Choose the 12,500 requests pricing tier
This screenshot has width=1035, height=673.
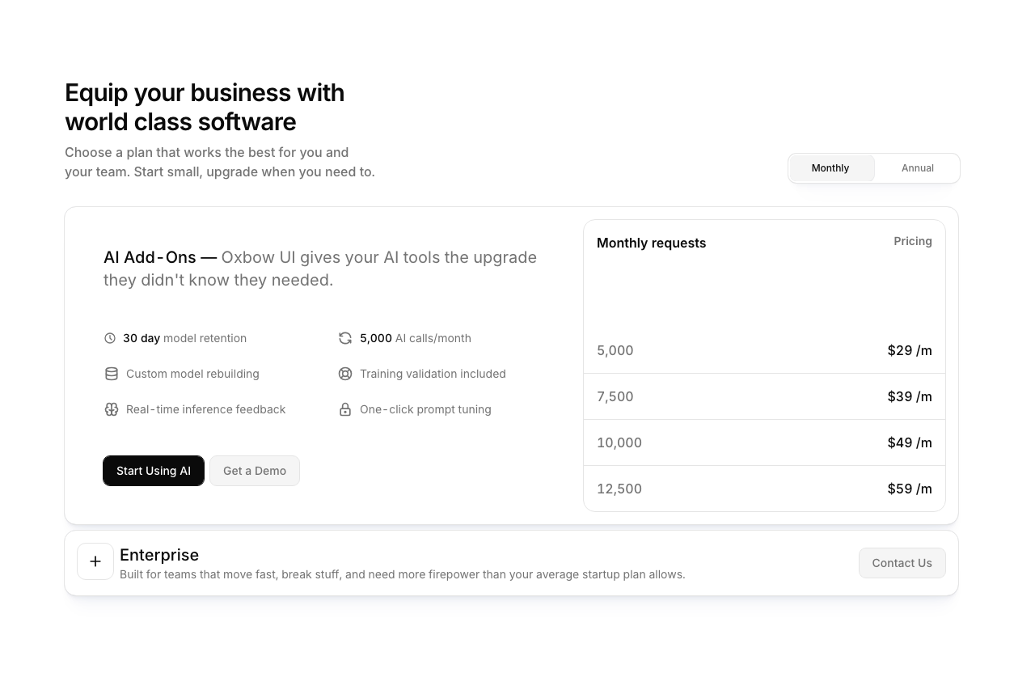coord(763,489)
